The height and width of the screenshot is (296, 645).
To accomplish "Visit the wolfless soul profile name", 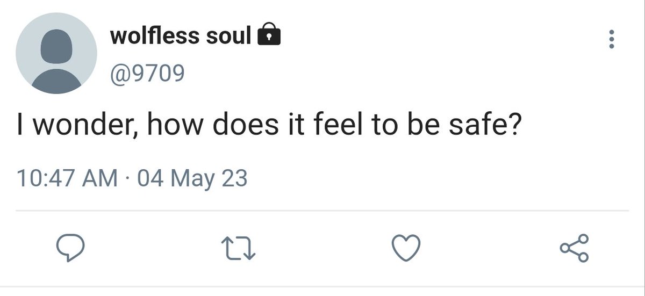I will click(x=181, y=36).
